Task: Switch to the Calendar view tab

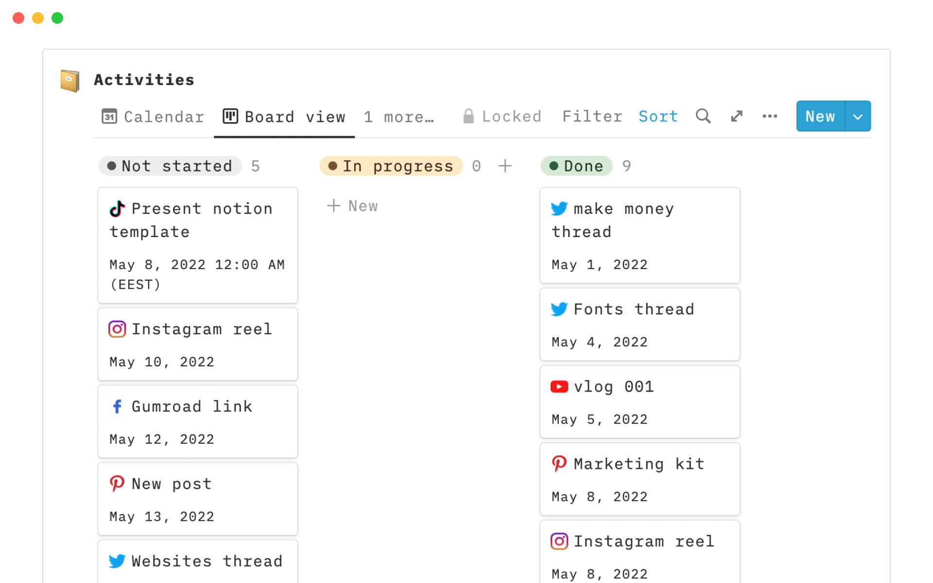Action: pyautogui.click(x=153, y=117)
